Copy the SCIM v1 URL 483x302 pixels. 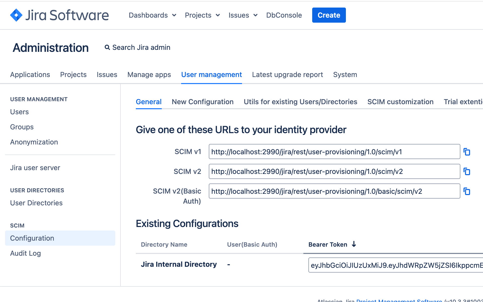pyautogui.click(x=467, y=152)
